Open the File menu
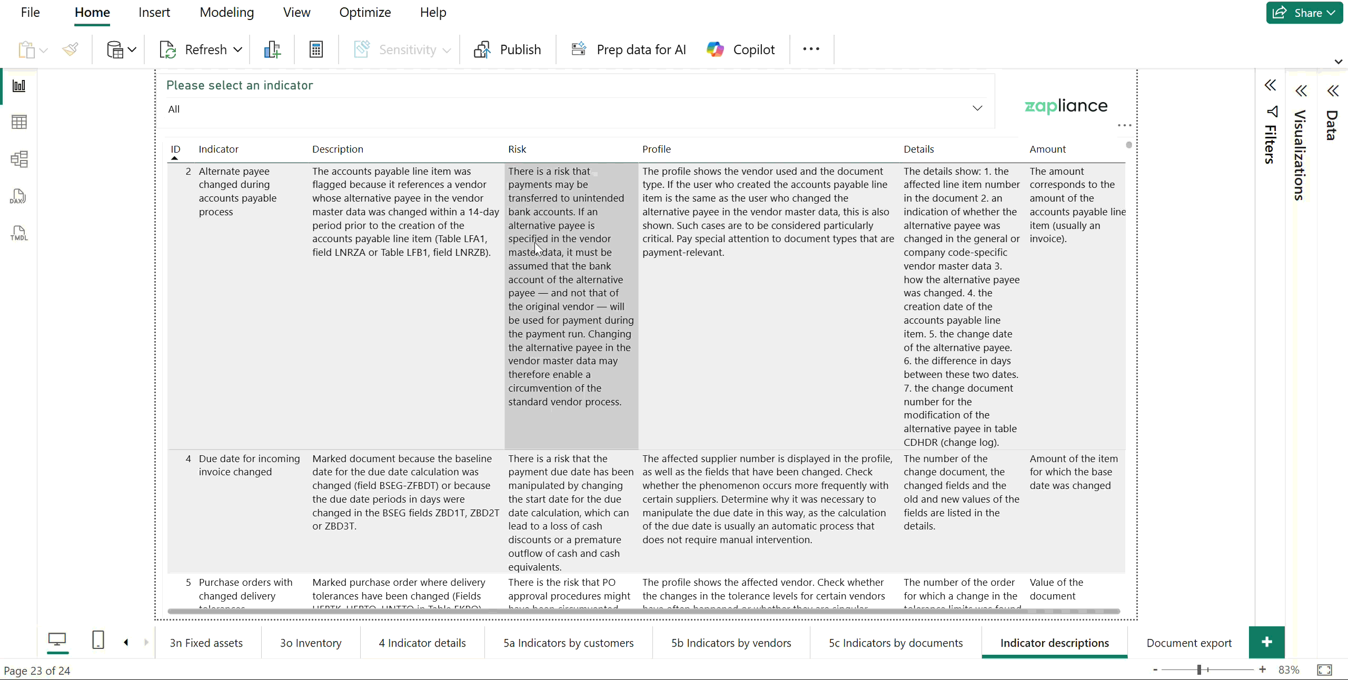Viewport: 1348px width, 680px height. coord(30,12)
